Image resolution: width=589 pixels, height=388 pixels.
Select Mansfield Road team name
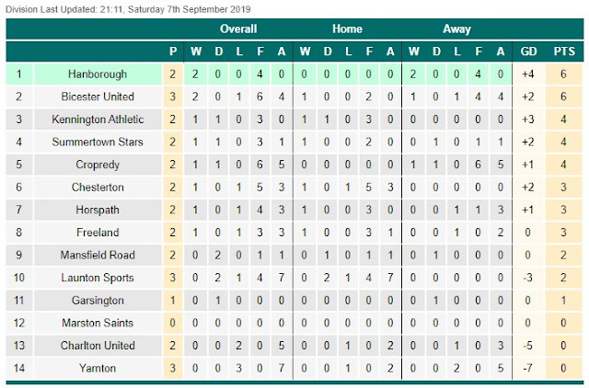coord(98,256)
